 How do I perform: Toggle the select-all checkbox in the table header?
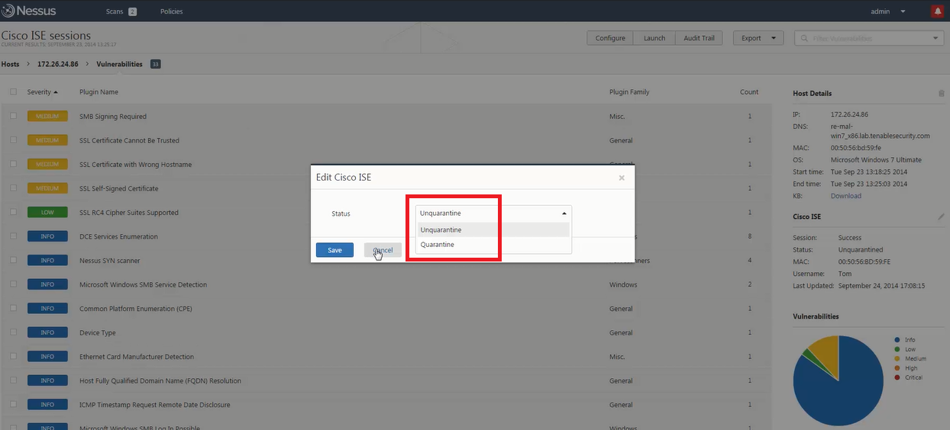(13, 92)
